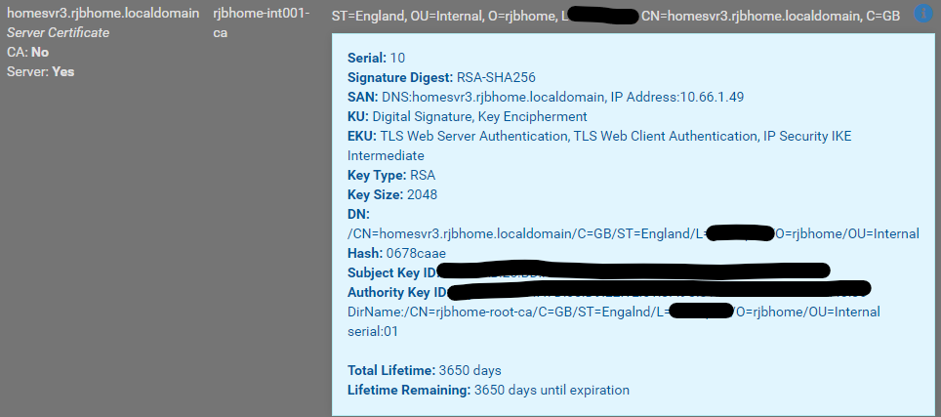Click the Authority Key ID label
Image resolution: width=941 pixels, height=417 pixels.
pos(397,292)
